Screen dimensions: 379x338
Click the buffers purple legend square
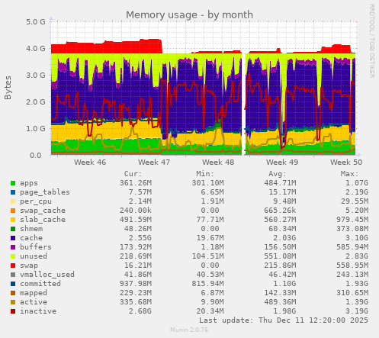coord(13,247)
